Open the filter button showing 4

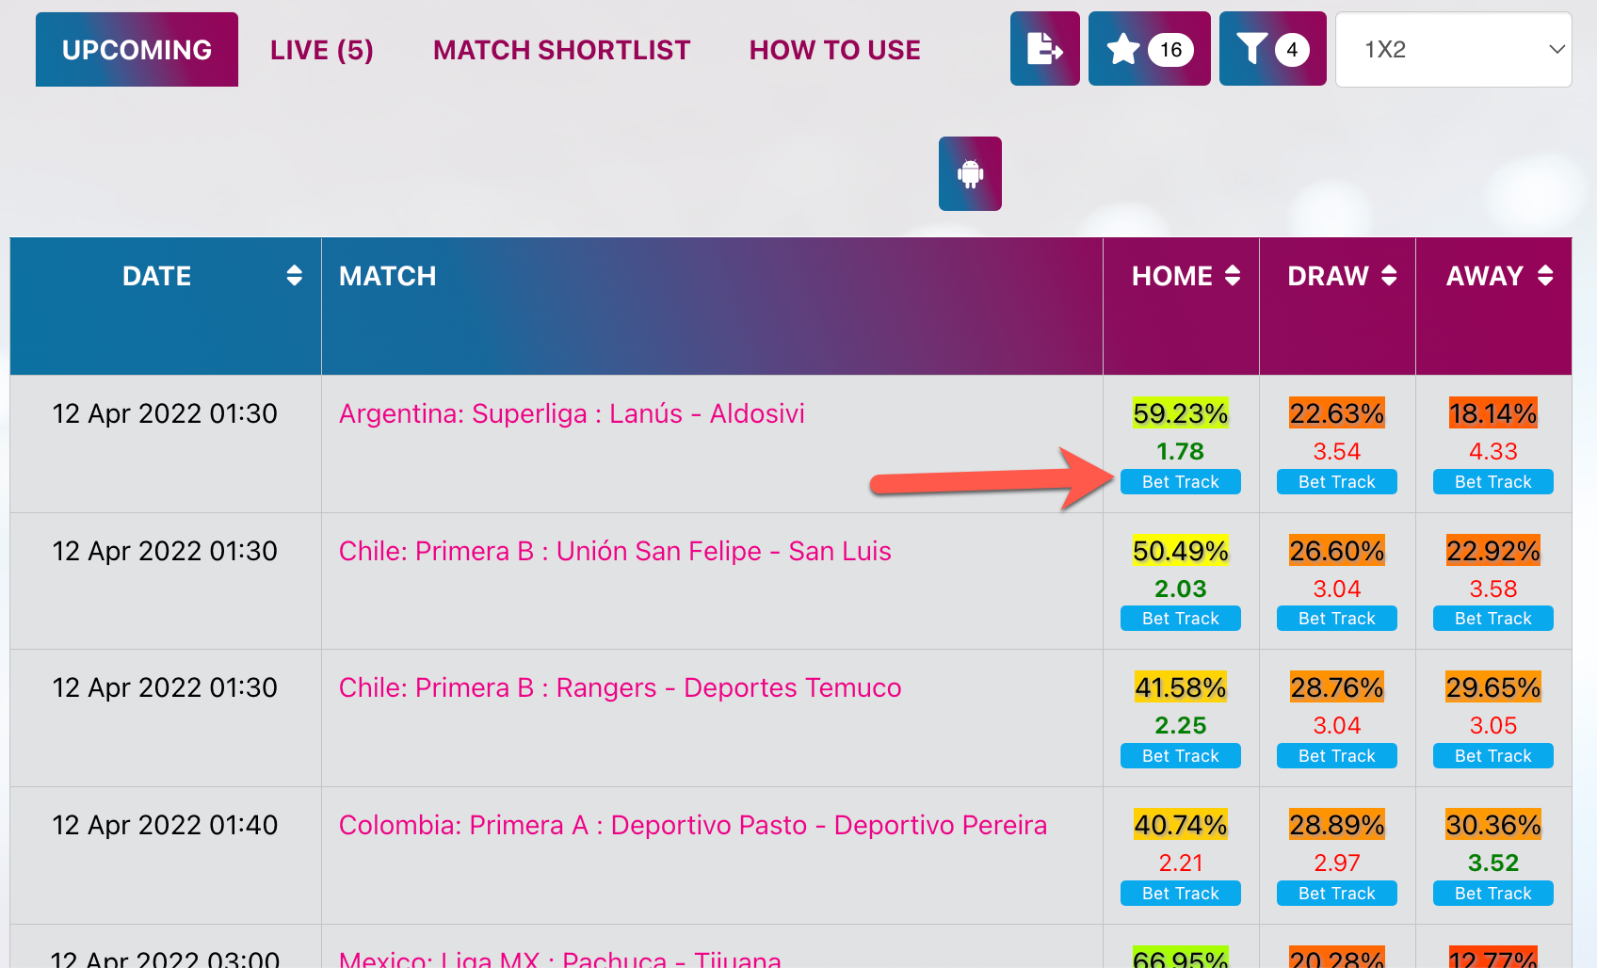(1272, 49)
